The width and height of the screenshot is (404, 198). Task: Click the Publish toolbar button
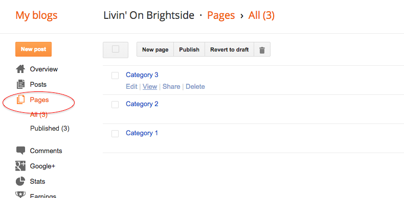[x=189, y=49]
